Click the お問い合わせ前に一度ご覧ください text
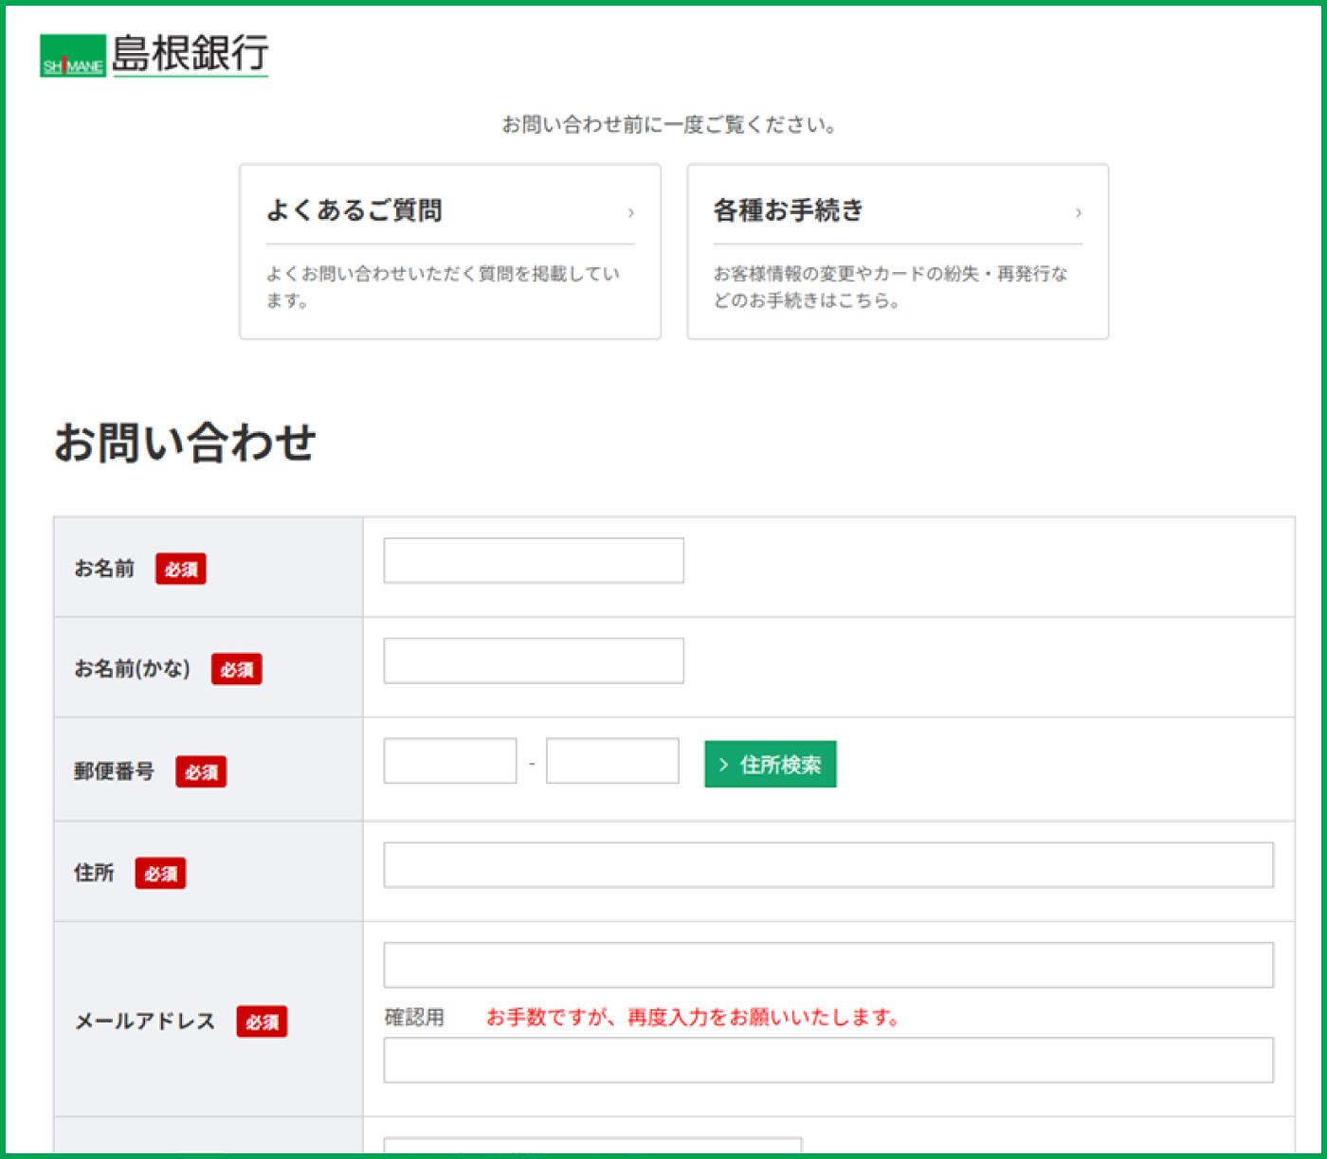The height and width of the screenshot is (1159, 1327). (669, 124)
